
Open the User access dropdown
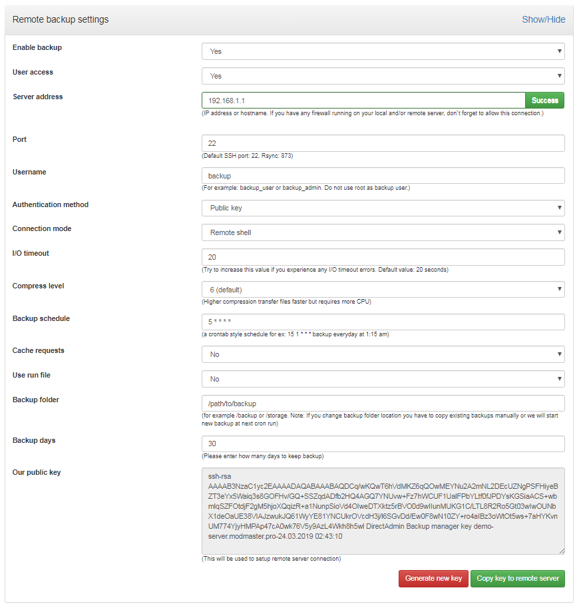point(383,75)
